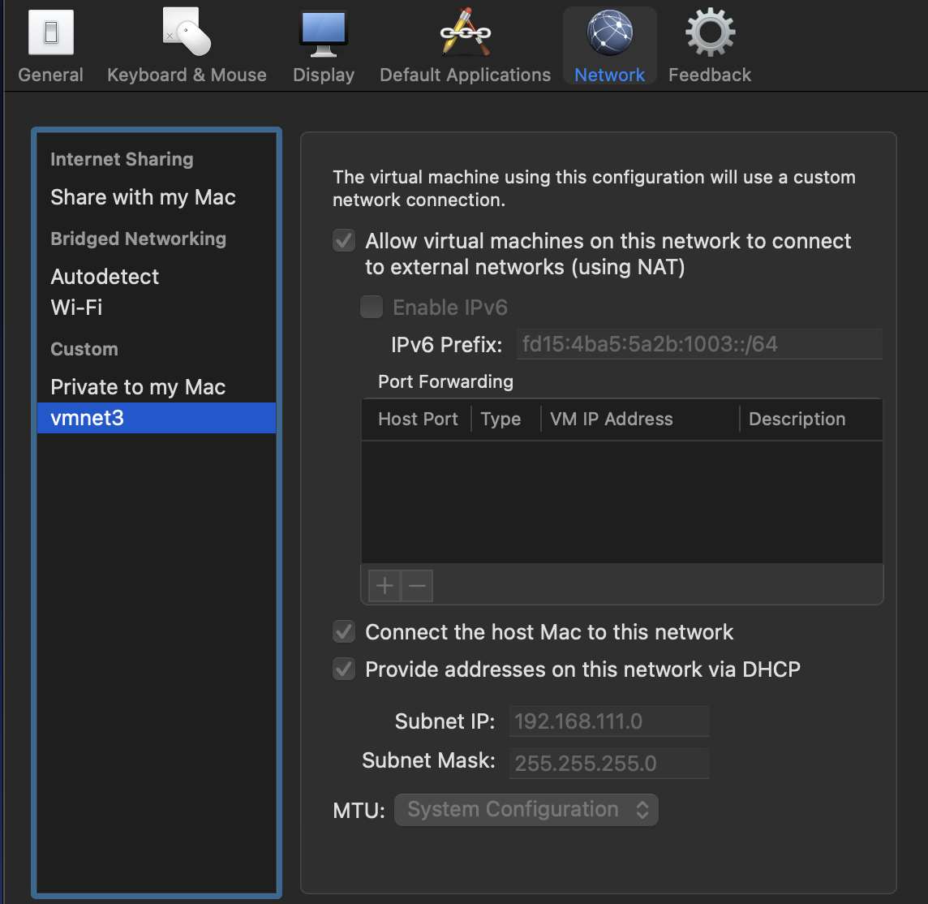Select Private to my Mac network
The width and height of the screenshot is (928, 904).
(138, 387)
